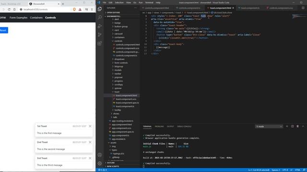Viewport: 307px width, 172px height.
Task: Open the Explorer view in activity bar
Action: point(100,9)
